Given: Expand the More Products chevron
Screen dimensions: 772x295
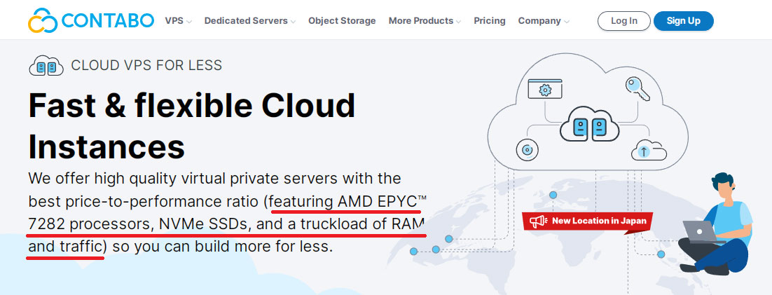Looking at the screenshot, I should point(458,21).
